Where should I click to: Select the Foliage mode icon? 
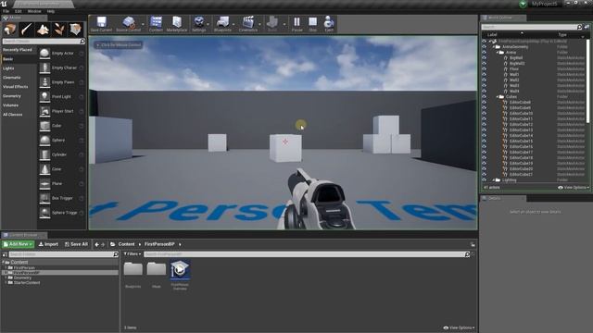59,29
